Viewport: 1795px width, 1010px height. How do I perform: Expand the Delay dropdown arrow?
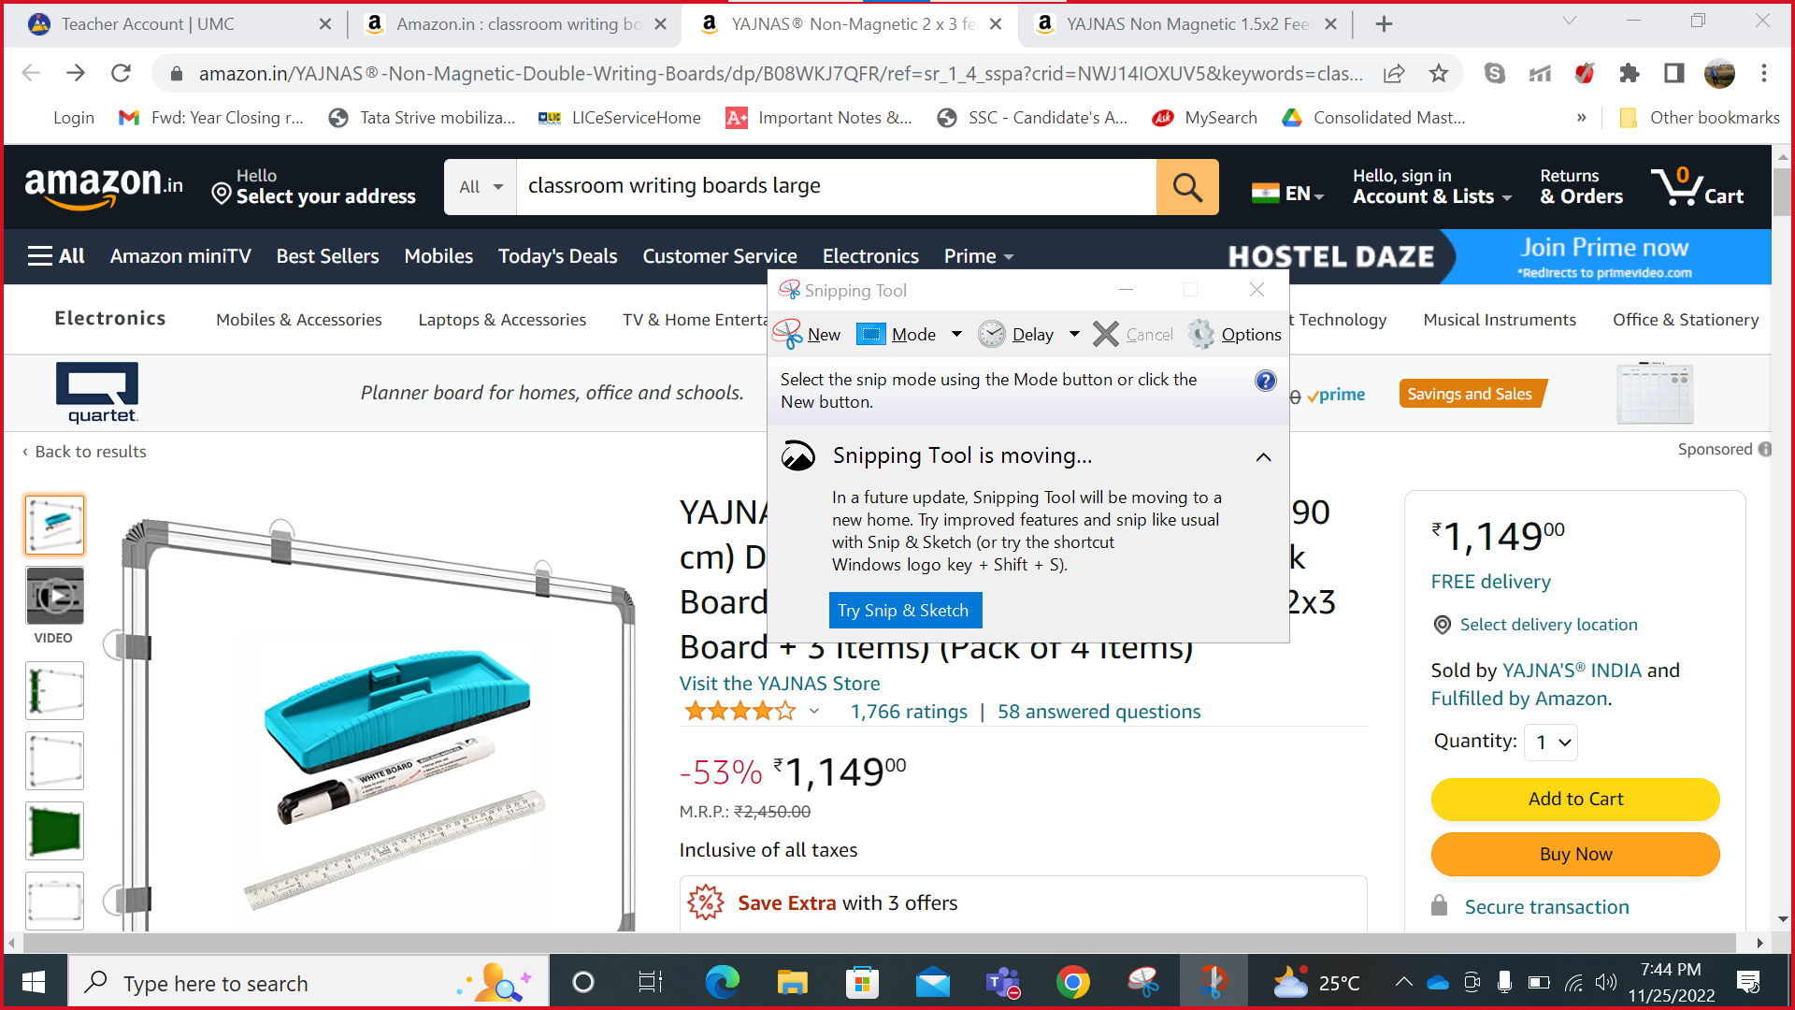click(1074, 334)
